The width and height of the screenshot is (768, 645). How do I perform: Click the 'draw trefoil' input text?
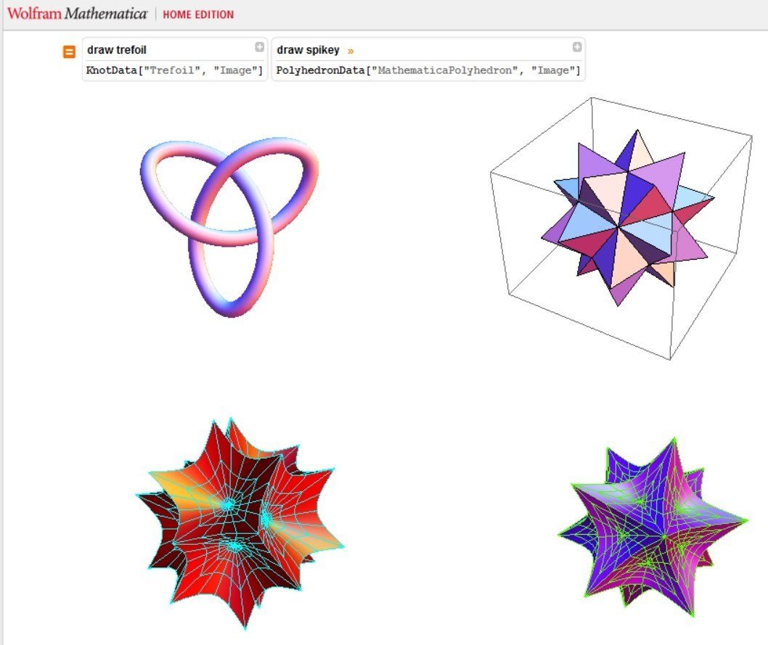point(117,50)
